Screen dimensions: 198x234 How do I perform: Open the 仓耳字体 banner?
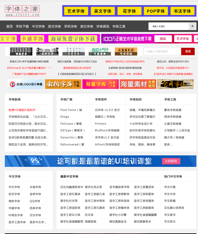click(175, 84)
